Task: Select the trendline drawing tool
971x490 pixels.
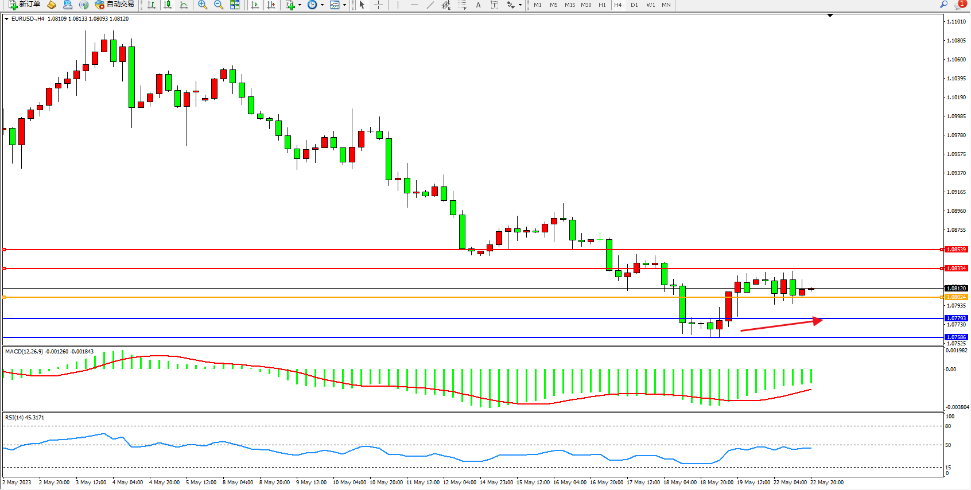Action: pyautogui.click(x=430, y=5)
